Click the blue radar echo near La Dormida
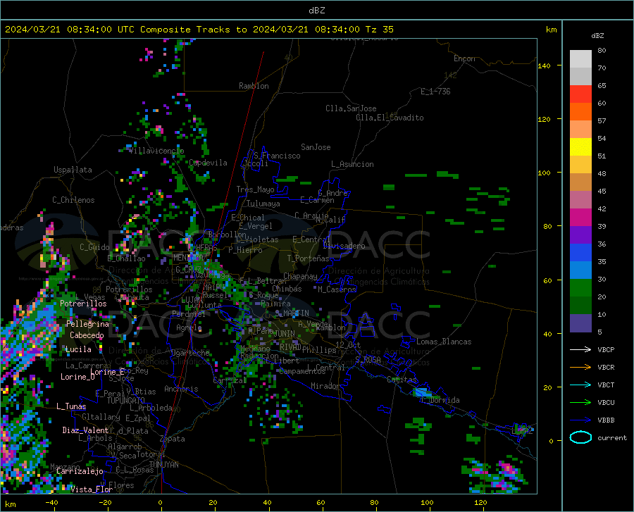The height and width of the screenshot is (512, 634). [x=422, y=392]
